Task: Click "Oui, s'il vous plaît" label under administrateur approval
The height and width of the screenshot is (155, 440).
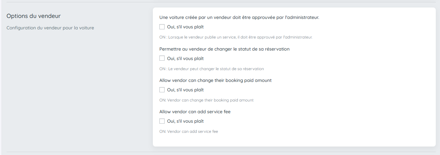Action: tap(185, 27)
